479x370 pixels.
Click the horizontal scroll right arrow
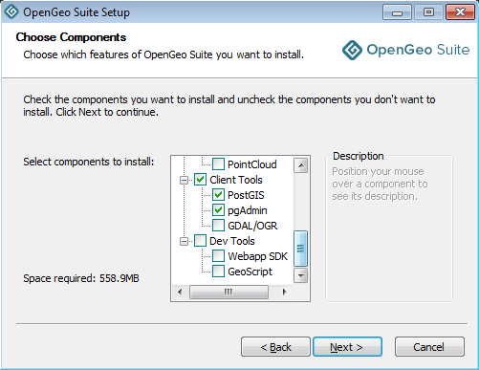tap(285, 292)
